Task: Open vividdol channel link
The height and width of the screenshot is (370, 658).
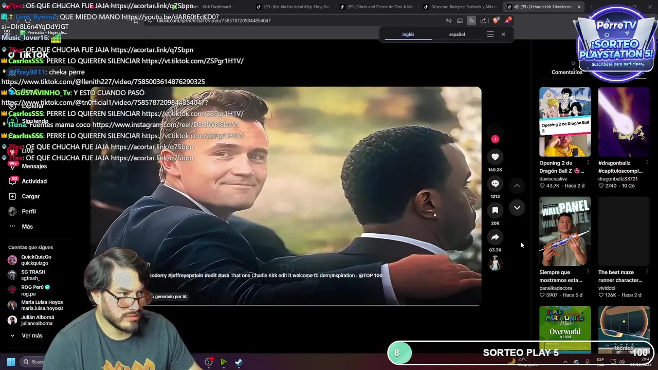Action: (607, 288)
